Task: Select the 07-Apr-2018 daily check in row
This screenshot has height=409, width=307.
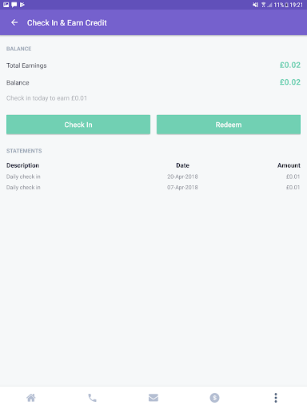Action: 153,188
